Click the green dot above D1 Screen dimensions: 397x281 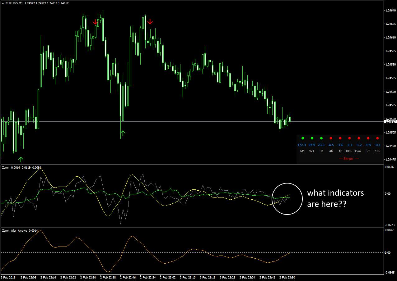(x=321, y=138)
